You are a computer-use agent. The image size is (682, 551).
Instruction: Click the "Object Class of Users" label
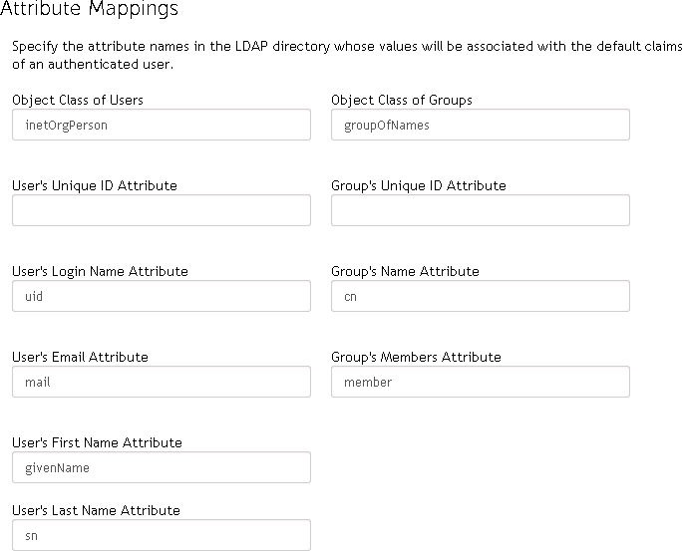[78, 100]
